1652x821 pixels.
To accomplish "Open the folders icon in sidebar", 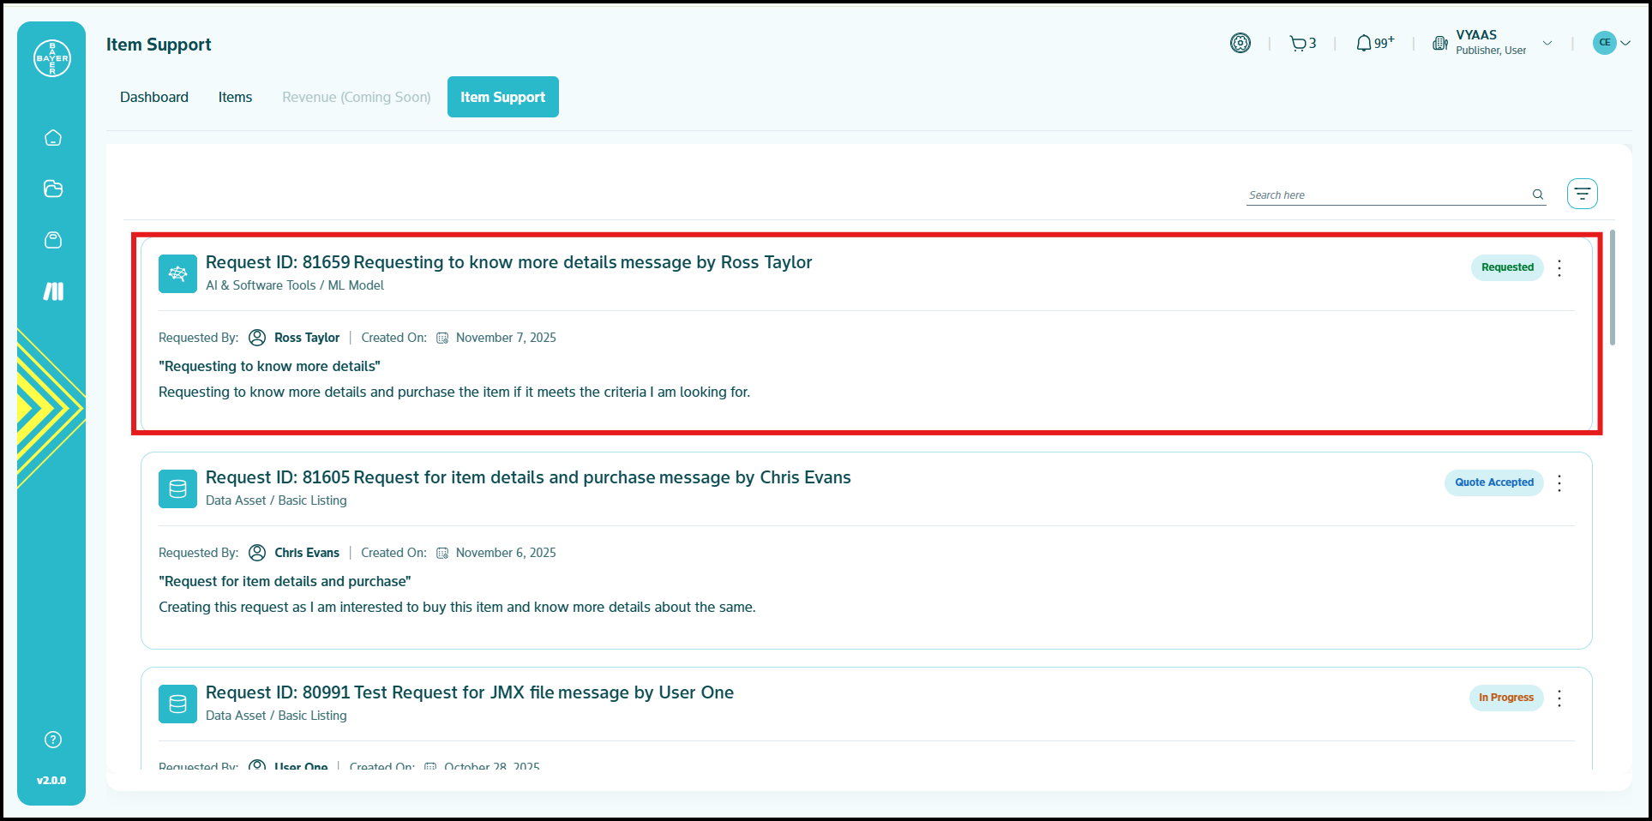I will tap(53, 189).
